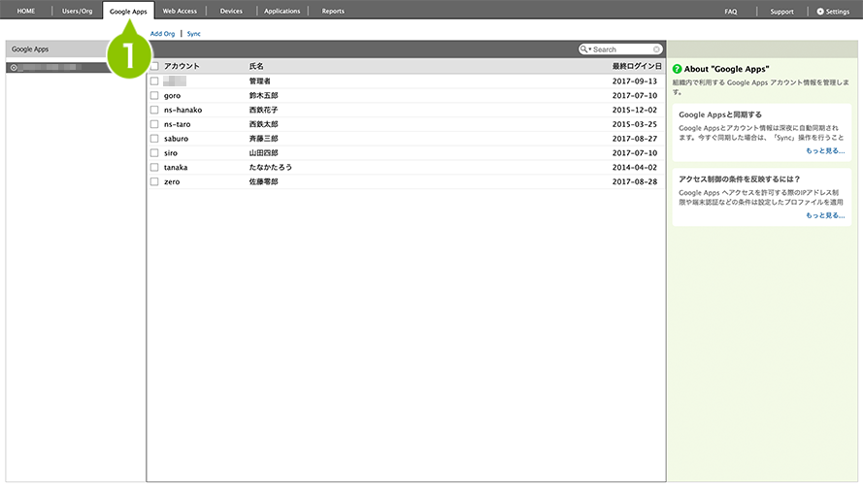Open もっと見る under Google Appsと同期する
The image size is (863, 485).
825,150
